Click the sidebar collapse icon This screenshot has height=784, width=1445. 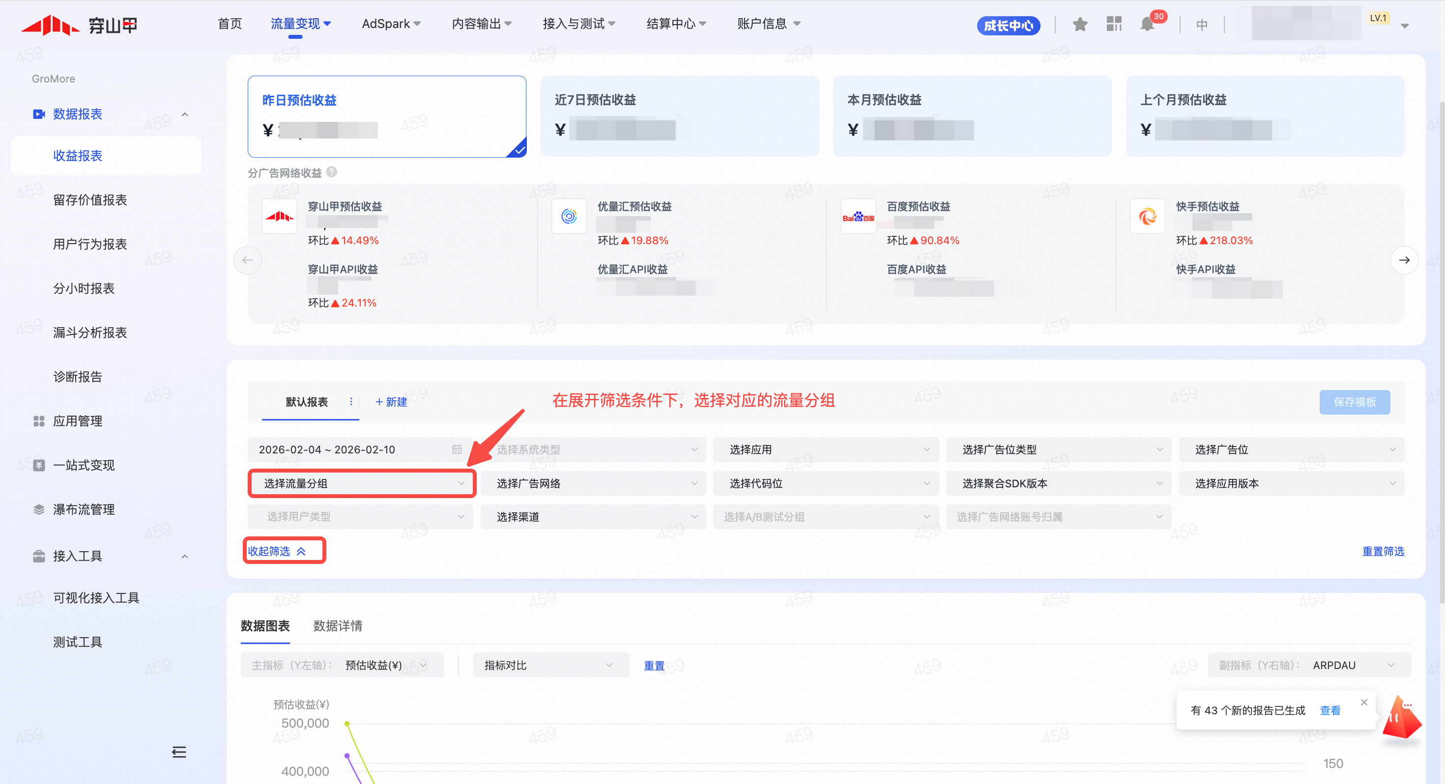click(x=179, y=752)
